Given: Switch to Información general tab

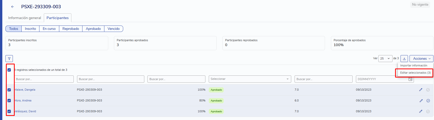Looking at the screenshot, I should pyautogui.click(x=24, y=18).
